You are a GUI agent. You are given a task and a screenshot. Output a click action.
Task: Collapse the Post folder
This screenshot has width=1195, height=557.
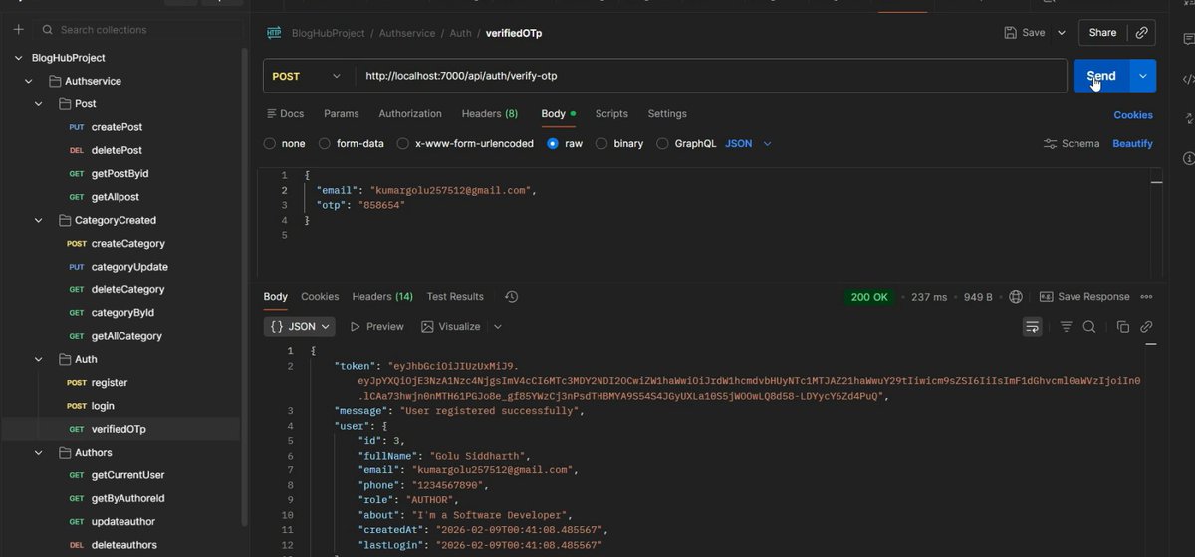click(38, 104)
